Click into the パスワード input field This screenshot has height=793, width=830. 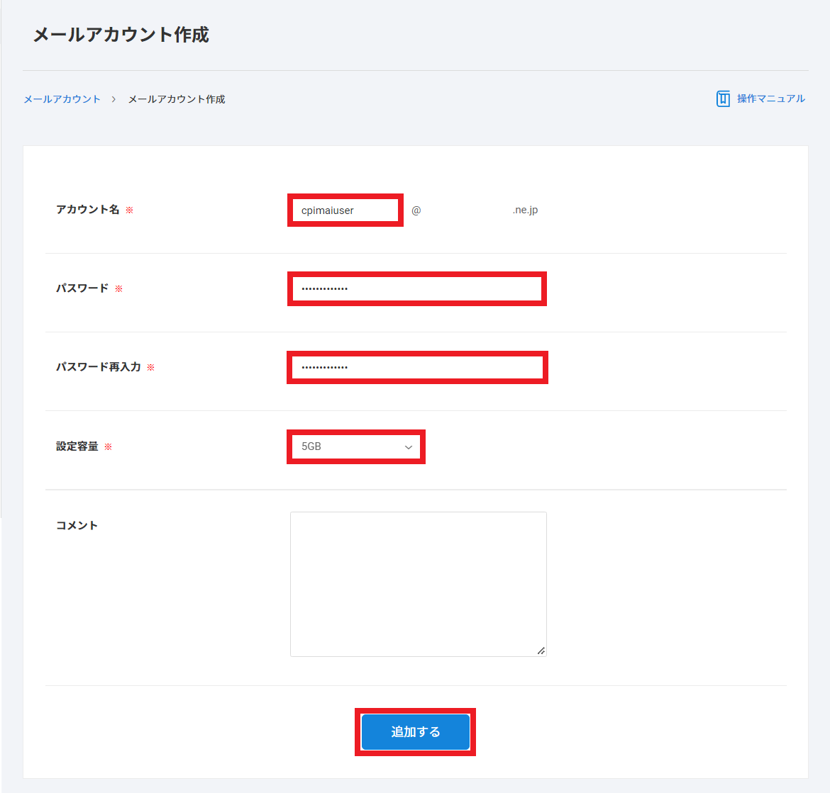pyautogui.click(x=417, y=289)
